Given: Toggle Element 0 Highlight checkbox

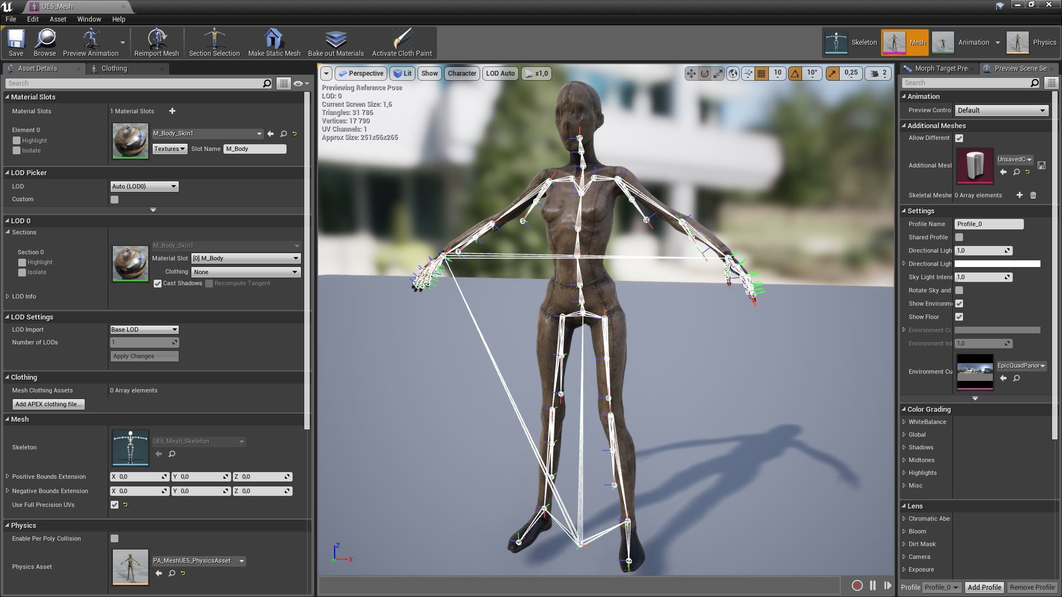Looking at the screenshot, I should (17, 140).
